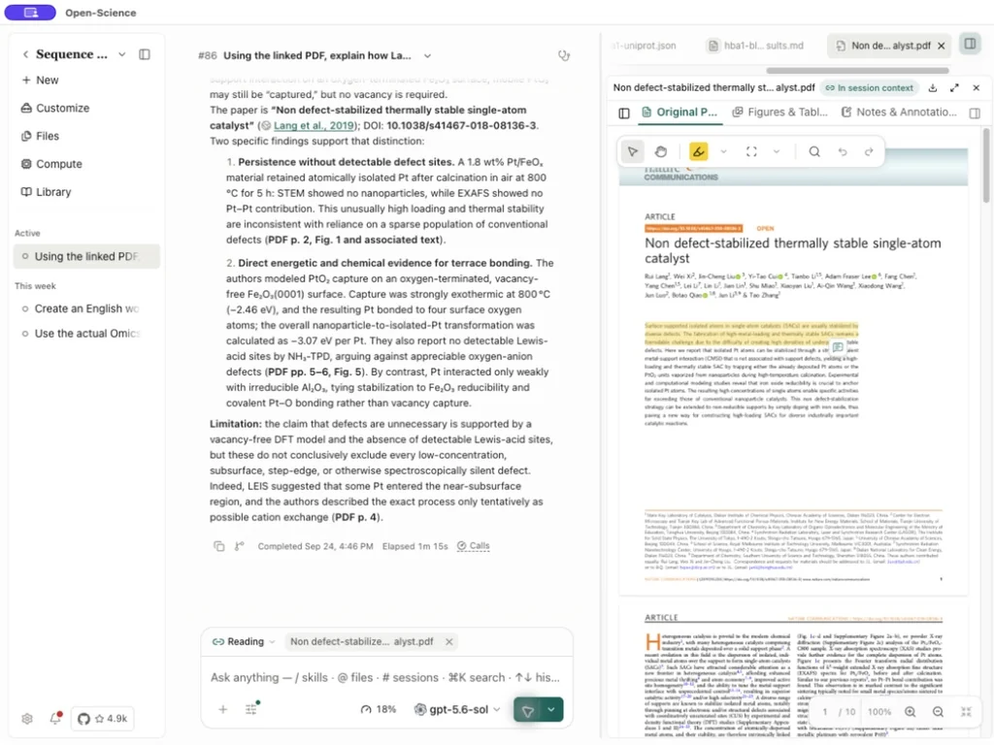The width and height of the screenshot is (994, 745).
Task: Select the area capture tool
Action: [x=751, y=151]
